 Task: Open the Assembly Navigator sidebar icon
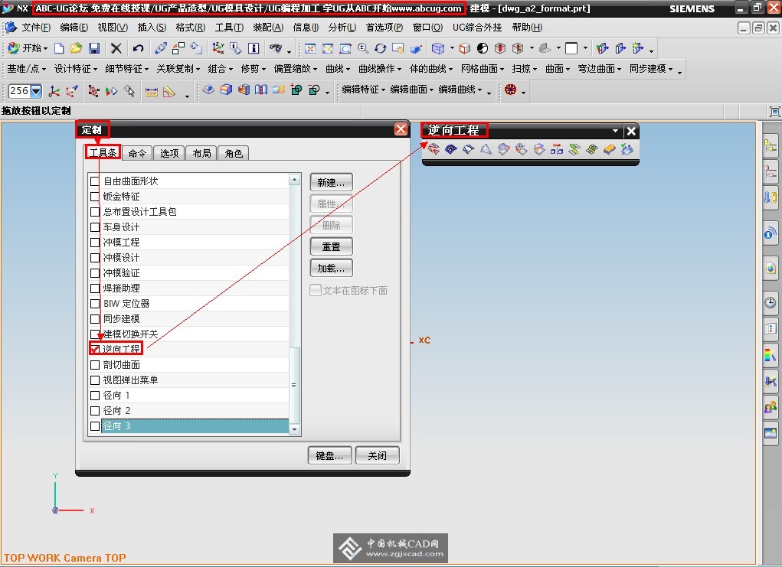pyautogui.click(x=771, y=146)
